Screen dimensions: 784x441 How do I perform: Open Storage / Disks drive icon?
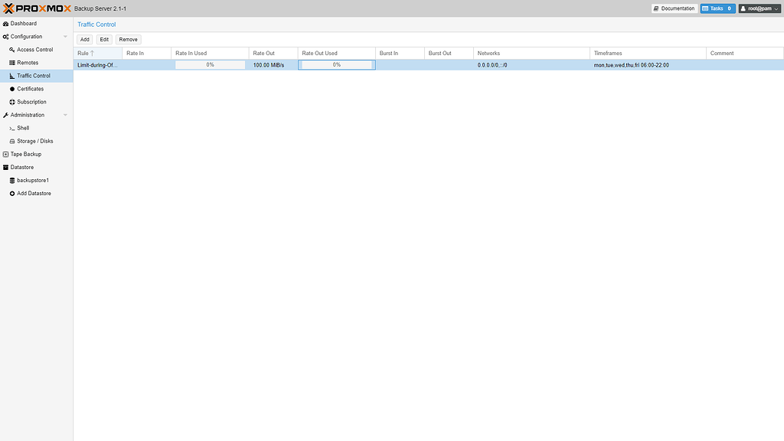point(13,141)
